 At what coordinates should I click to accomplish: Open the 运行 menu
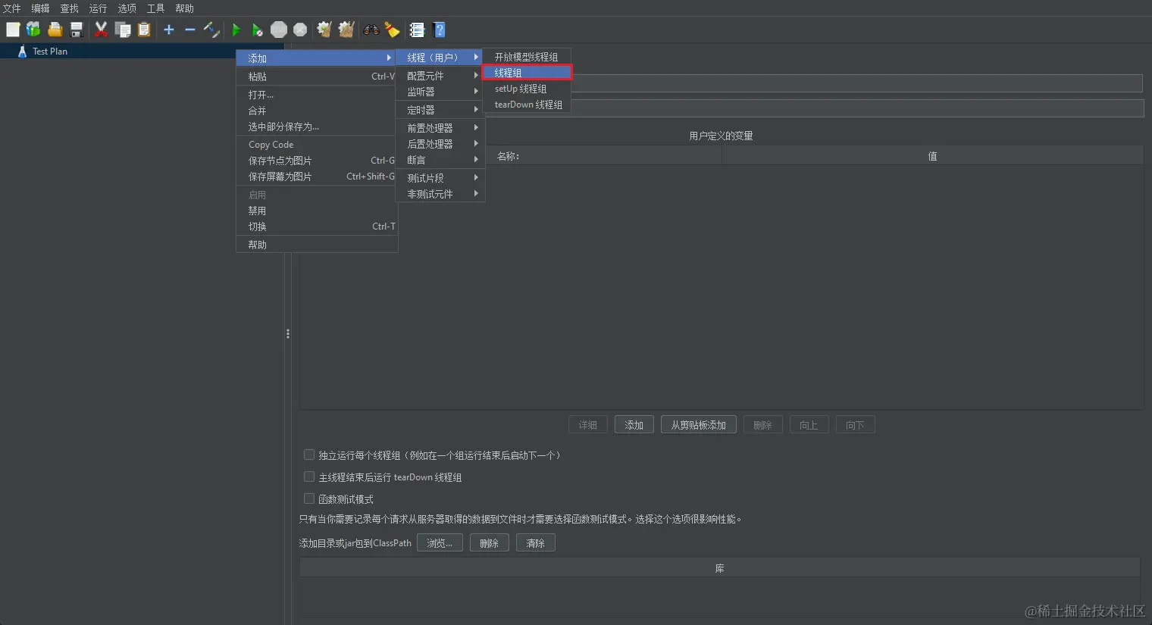click(99, 8)
